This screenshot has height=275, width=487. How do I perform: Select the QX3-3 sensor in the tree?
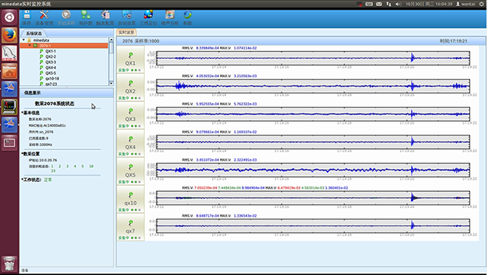[x=51, y=62]
